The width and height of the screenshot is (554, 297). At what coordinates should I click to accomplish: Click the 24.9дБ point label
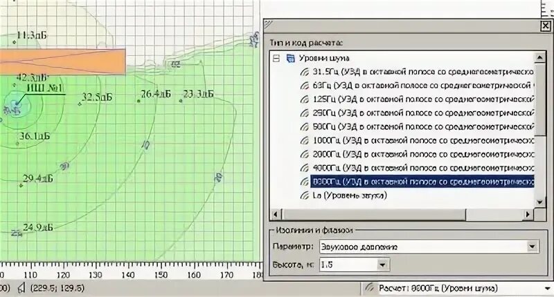pos(38,228)
